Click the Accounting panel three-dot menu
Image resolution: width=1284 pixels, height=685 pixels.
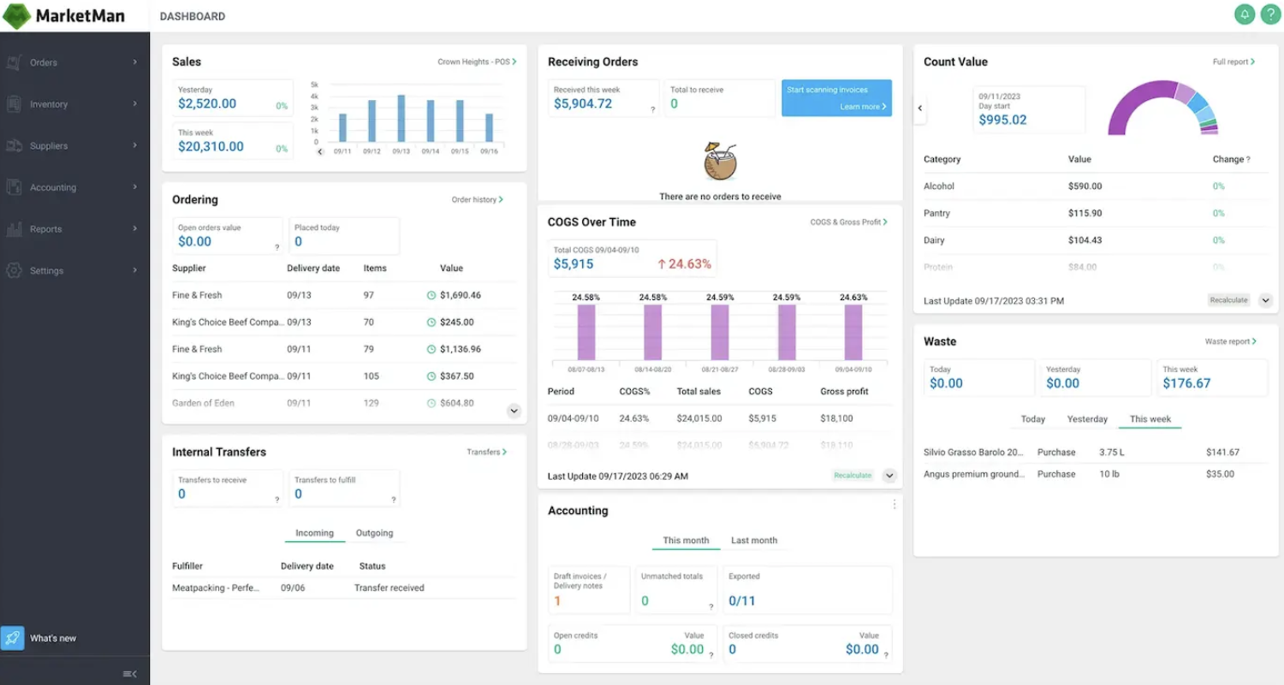(x=895, y=505)
